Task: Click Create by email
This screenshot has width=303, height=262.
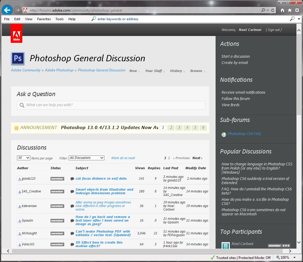Action: click(x=235, y=63)
